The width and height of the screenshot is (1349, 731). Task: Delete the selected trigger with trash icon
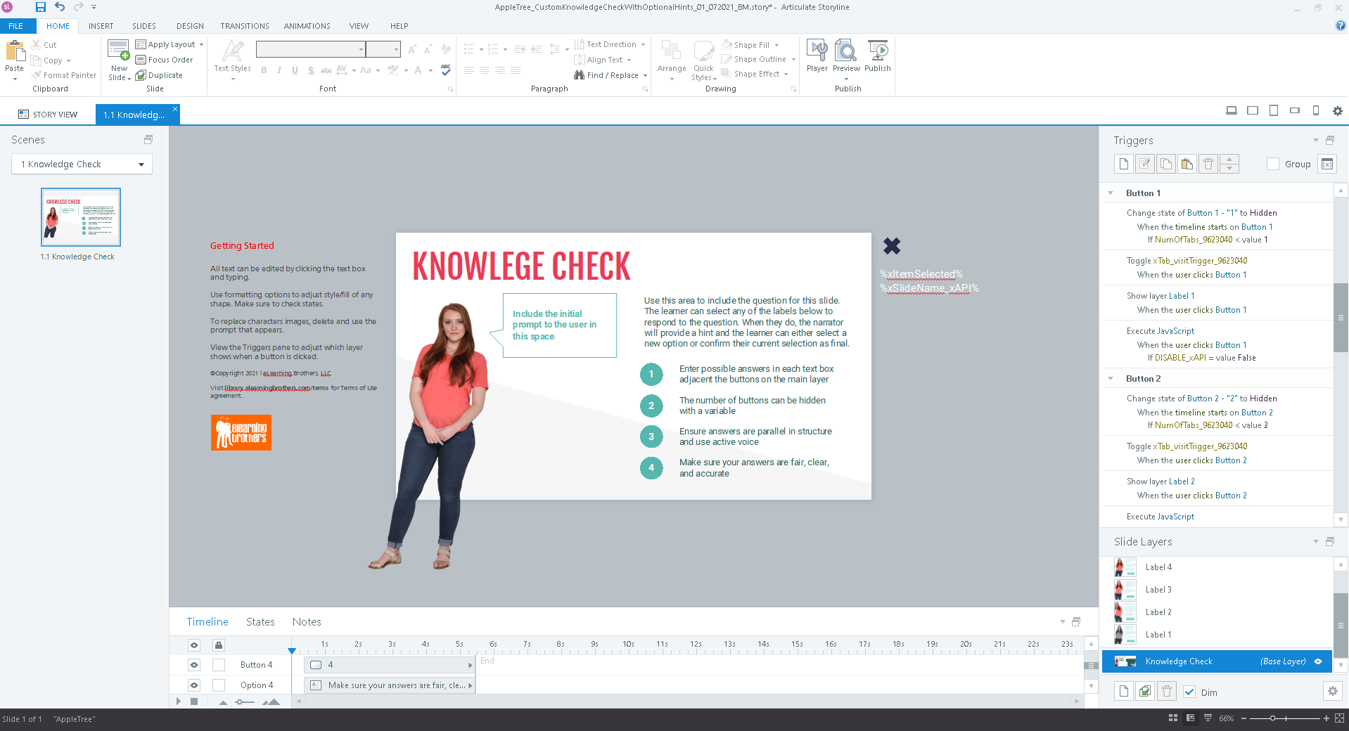1208,164
